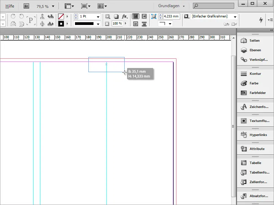This screenshot has height=205, width=274.
Task: Open the Textumflu... text wrap panel
Action: [x=255, y=121]
